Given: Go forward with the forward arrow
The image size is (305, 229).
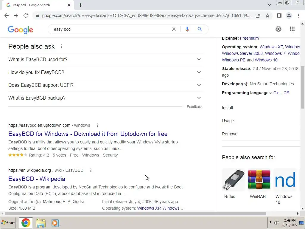Looking at the screenshot, I should 16,16.
